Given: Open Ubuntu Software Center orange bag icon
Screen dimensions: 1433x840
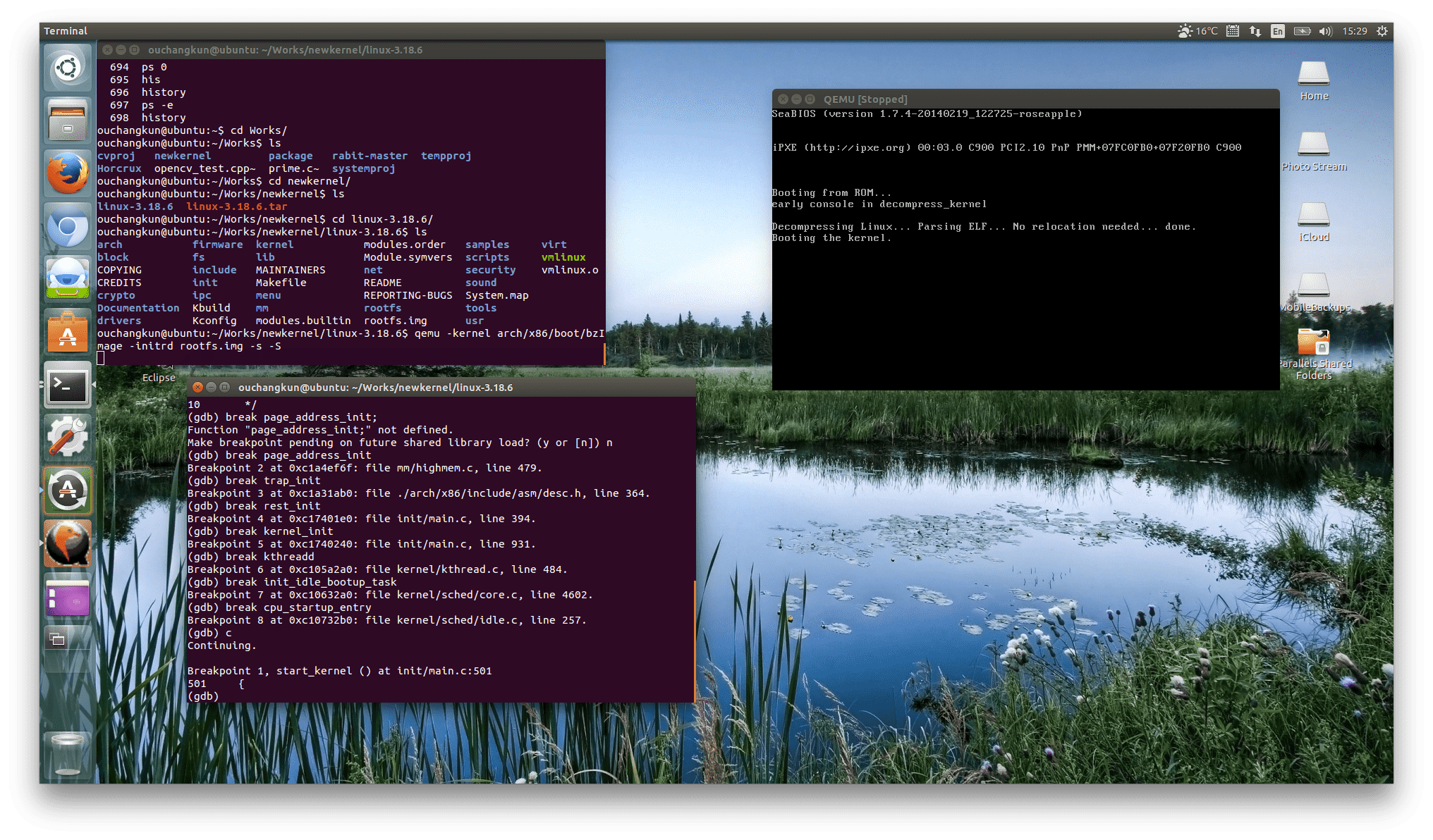Looking at the screenshot, I should [68, 333].
